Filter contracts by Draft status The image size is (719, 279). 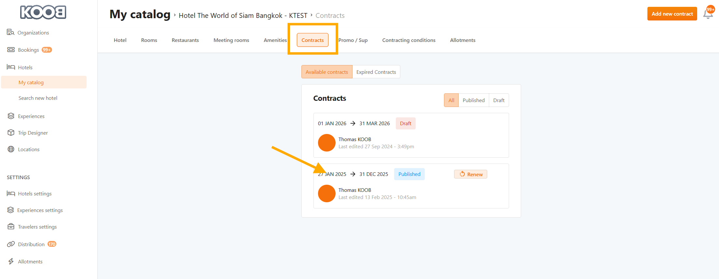click(499, 100)
